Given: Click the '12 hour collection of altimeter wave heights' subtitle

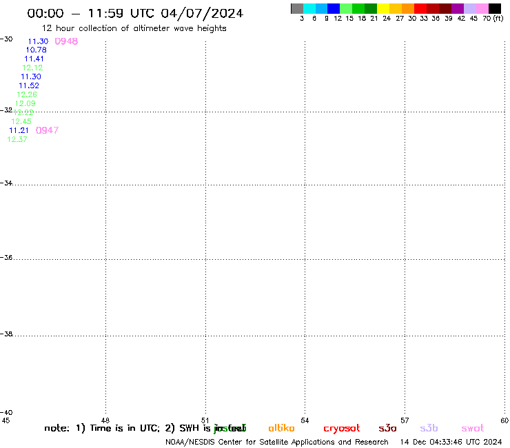Looking at the screenshot, I should click(134, 28).
